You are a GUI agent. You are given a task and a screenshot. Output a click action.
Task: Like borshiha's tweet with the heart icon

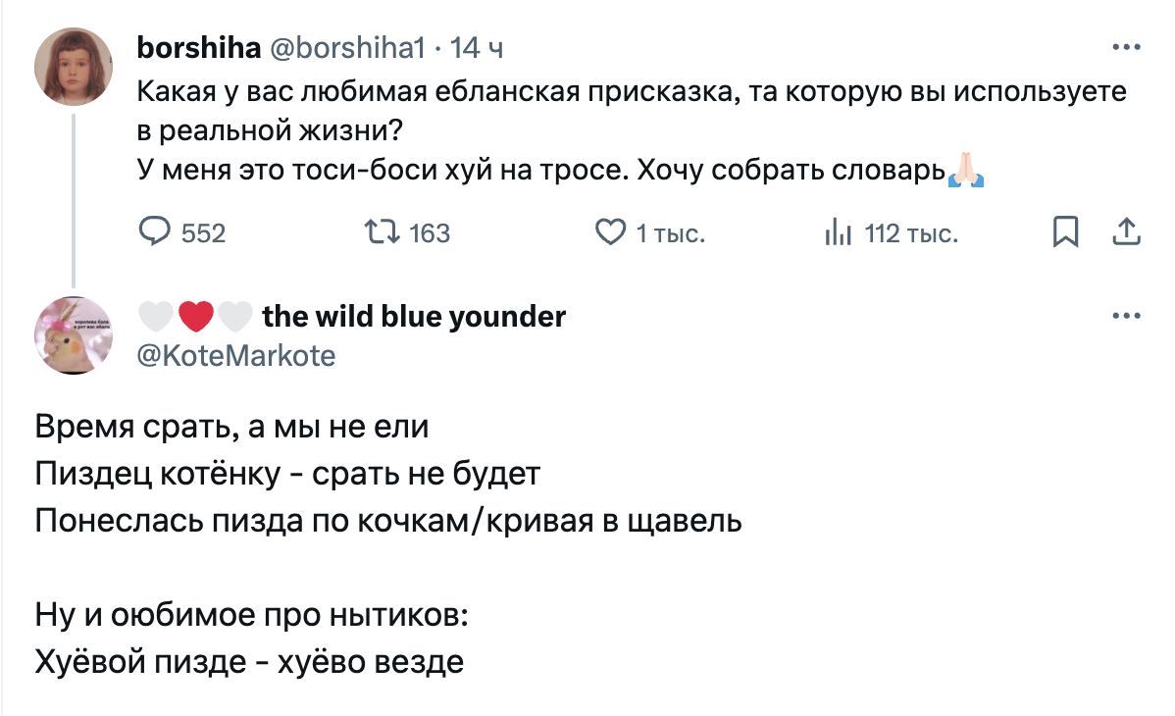(610, 232)
